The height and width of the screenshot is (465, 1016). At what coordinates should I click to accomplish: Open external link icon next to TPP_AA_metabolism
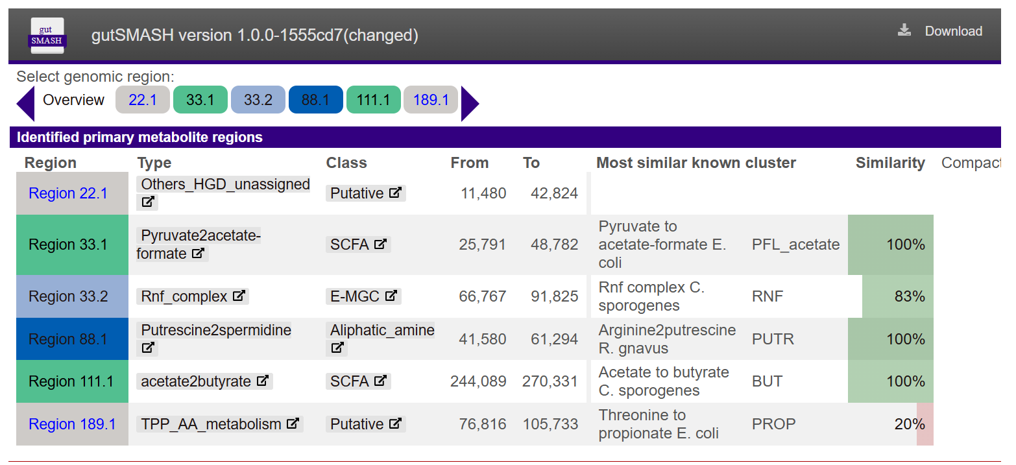point(293,423)
